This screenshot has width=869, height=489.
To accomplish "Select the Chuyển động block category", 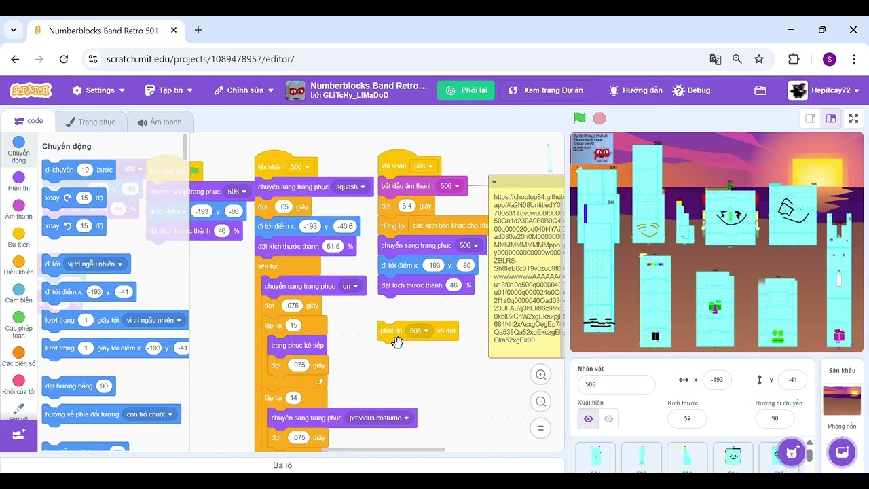I will pyautogui.click(x=19, y=149).
